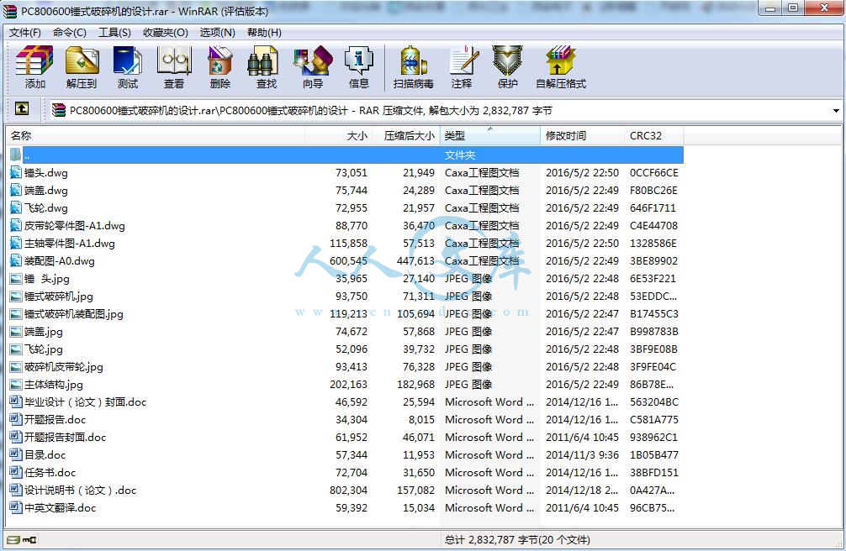
Task: Click icon of 装配图-A0.dwg file
Action: pyautogui.click(x=16, y=261)
